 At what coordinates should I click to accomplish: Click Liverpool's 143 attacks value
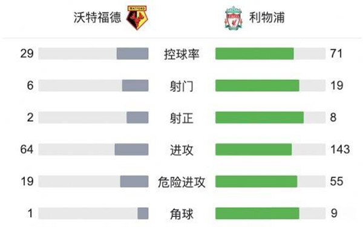tap(340, 150)
